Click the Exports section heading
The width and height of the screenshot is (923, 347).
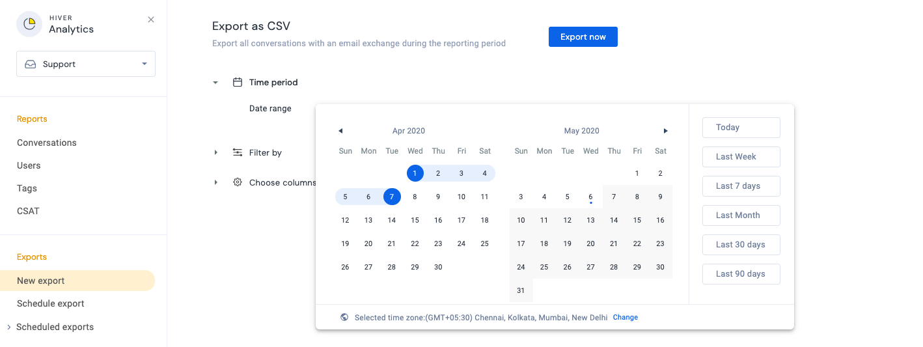pos(32,257)
